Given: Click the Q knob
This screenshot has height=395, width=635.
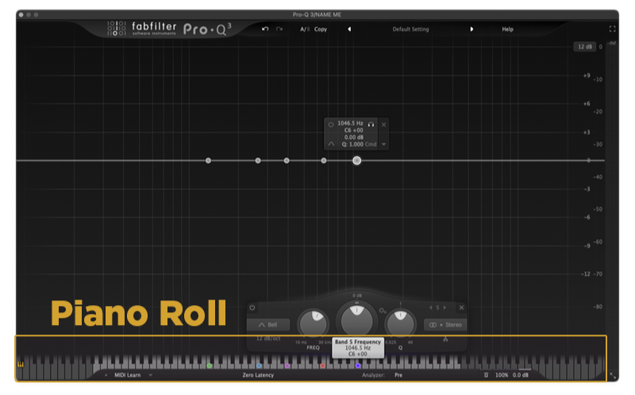Looking at the screenshot, I should pyautogui.click(x=400, y=323).
